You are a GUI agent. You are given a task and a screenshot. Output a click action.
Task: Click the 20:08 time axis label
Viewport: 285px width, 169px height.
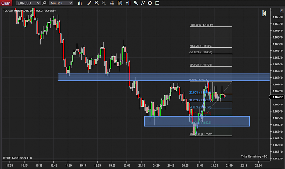coord(127,165)
